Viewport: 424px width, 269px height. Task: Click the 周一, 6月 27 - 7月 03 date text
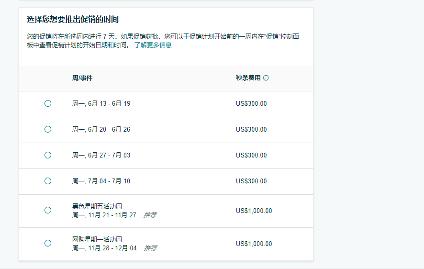[101, 155]
